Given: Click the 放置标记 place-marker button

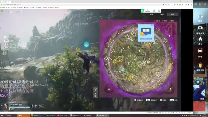Looking at the screenshot, I should click(x=138, y=100).
